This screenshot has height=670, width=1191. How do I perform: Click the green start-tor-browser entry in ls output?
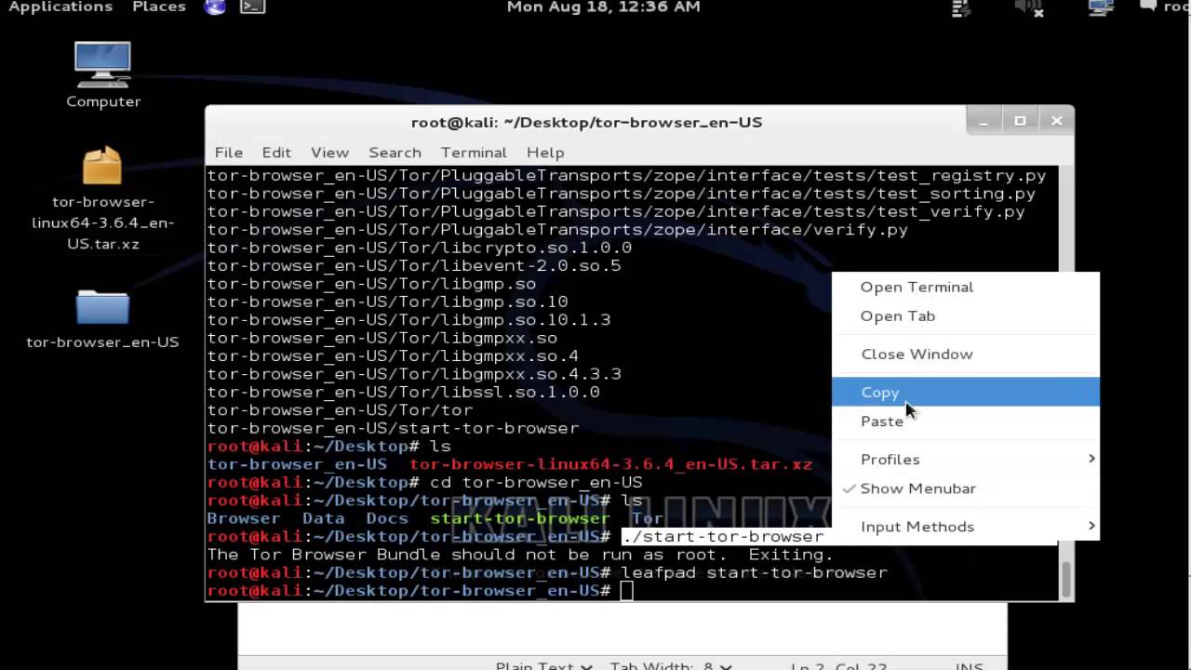tap(520, 518)
